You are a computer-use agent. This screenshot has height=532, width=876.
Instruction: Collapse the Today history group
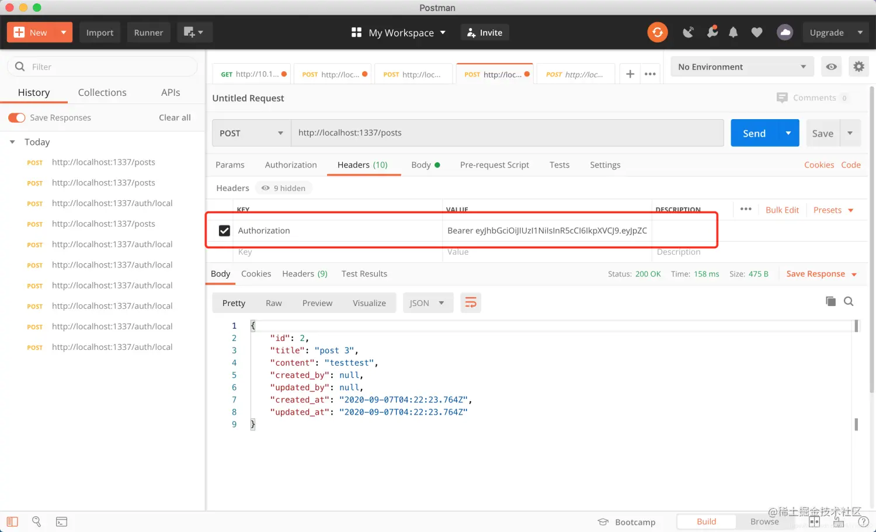pos(12,142)
